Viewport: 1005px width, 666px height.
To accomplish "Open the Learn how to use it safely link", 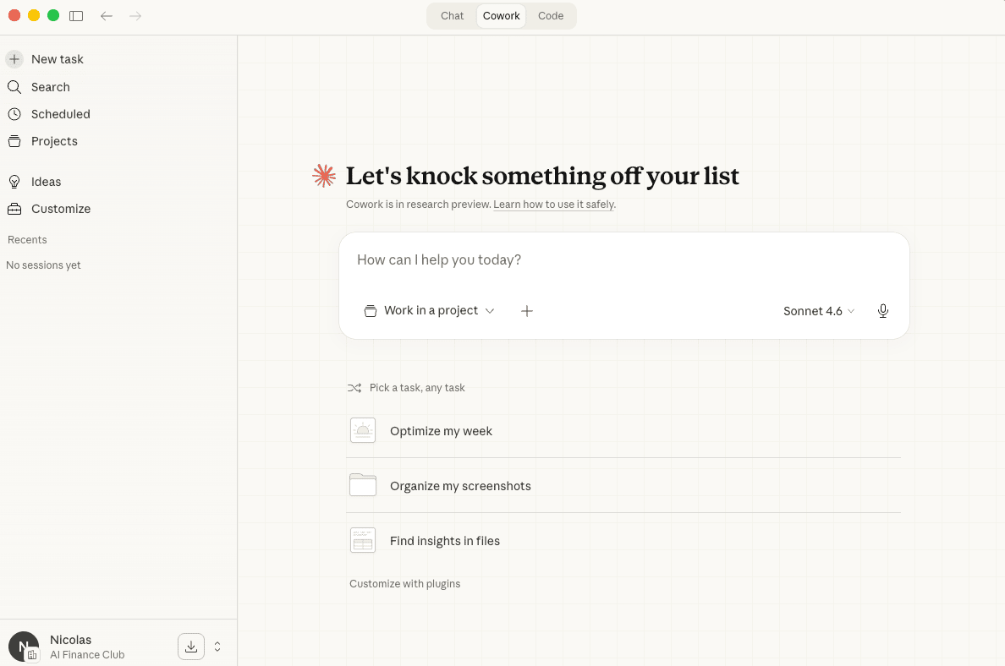I will [x=553, y=205].
